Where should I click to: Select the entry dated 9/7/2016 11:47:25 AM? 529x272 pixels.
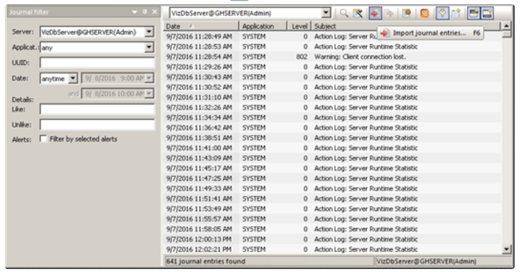coord(332,178)
